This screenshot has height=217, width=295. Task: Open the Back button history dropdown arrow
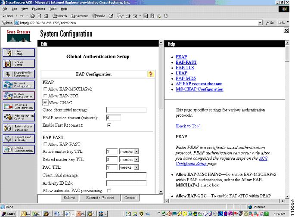[x=16, y=16]
